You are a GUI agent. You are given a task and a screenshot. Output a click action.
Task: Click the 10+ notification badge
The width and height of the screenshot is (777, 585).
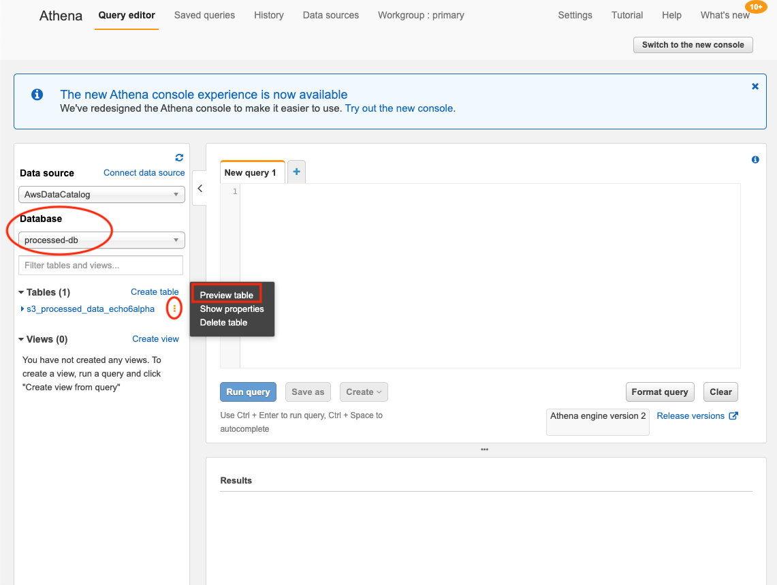coord(755,7)
